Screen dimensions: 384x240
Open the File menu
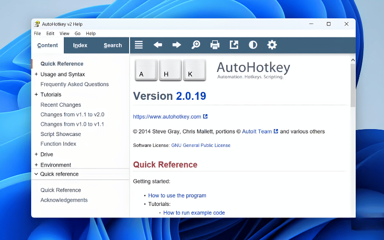coord(37,33)
